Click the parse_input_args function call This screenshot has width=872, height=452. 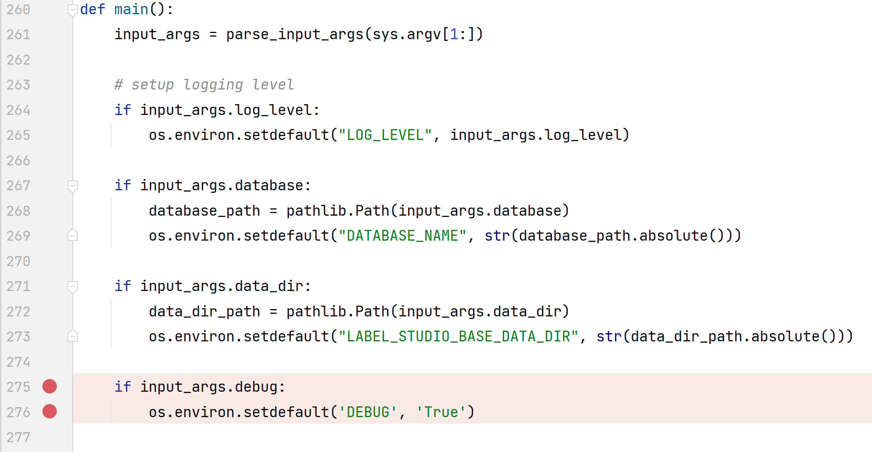click(x=295, y=34)
